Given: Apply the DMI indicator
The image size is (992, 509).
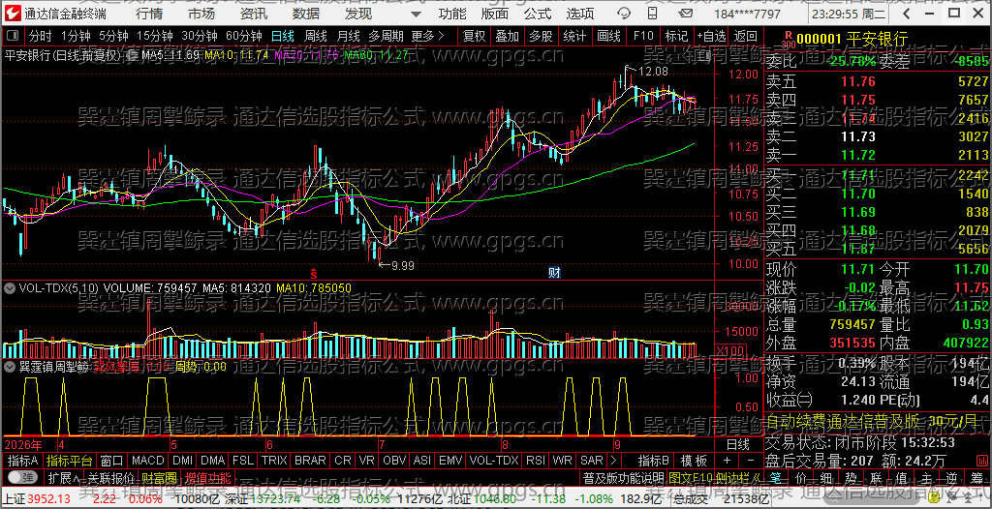Looking at the screenshot, I should tap(183, 460).
